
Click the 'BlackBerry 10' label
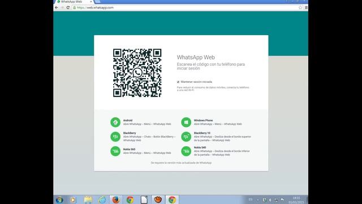(x=202, y=133)
